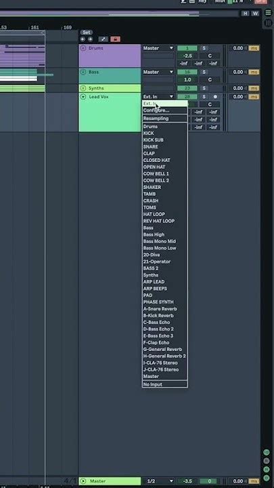Pick A-Snare Reverb in input list
Image resolution: width=274 pixels, height=488 pixels.
[165, 309]
